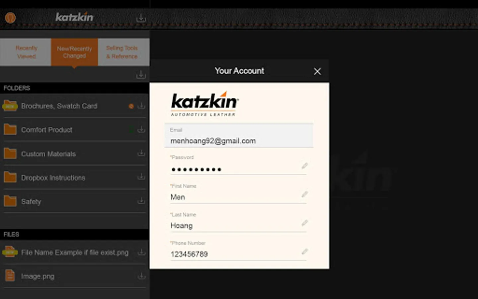The image size is (478, 299).
Task: Download the Dropbox Instructions folder
Action: [x=141, y=177]
